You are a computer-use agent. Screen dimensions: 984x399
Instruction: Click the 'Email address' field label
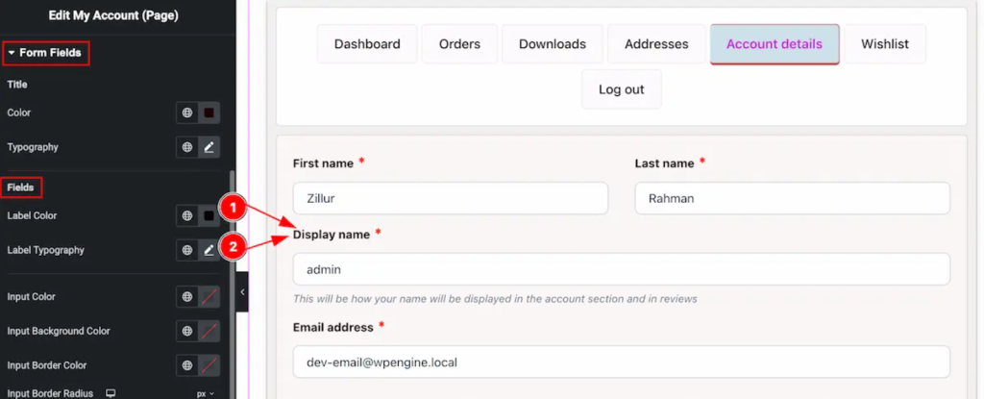[x=333, y=327]
